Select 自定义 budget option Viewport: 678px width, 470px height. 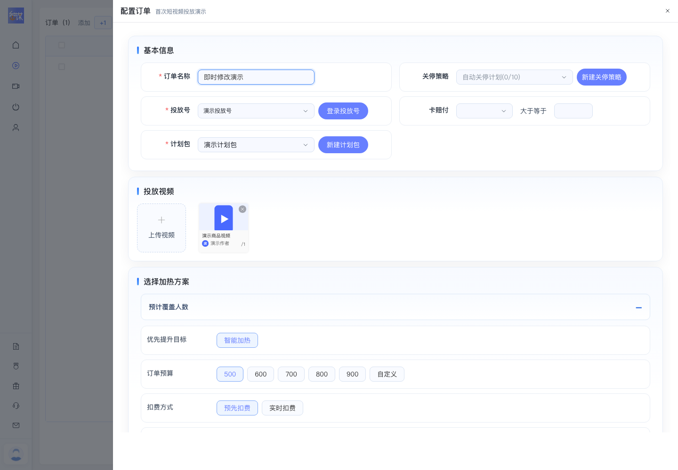click(x=387, y=374)
